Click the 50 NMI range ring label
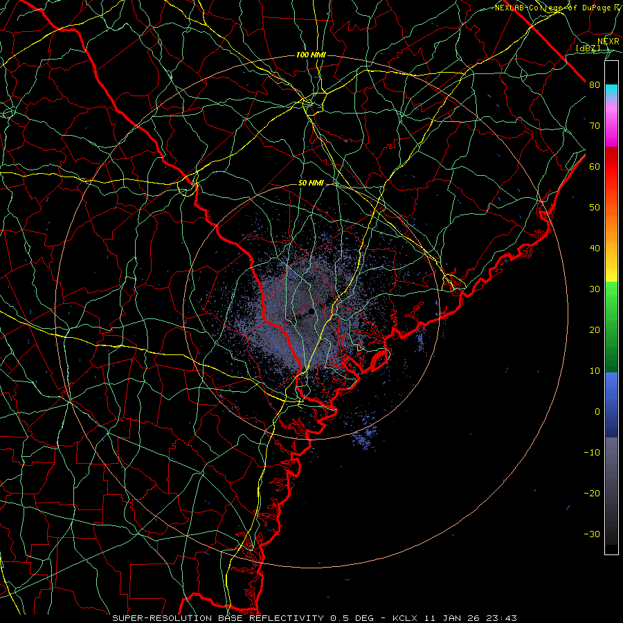 311,183
